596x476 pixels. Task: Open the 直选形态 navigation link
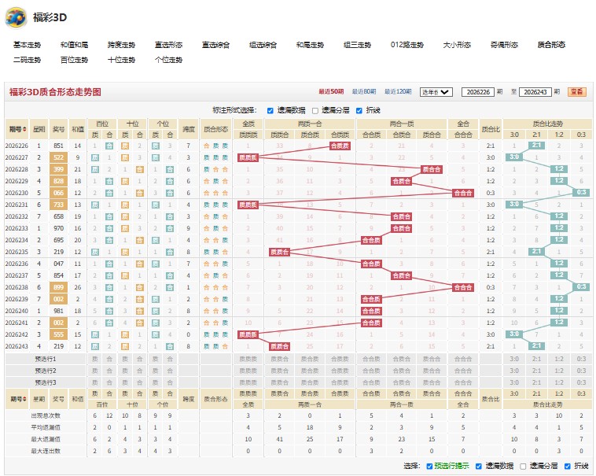click(168, 45)
